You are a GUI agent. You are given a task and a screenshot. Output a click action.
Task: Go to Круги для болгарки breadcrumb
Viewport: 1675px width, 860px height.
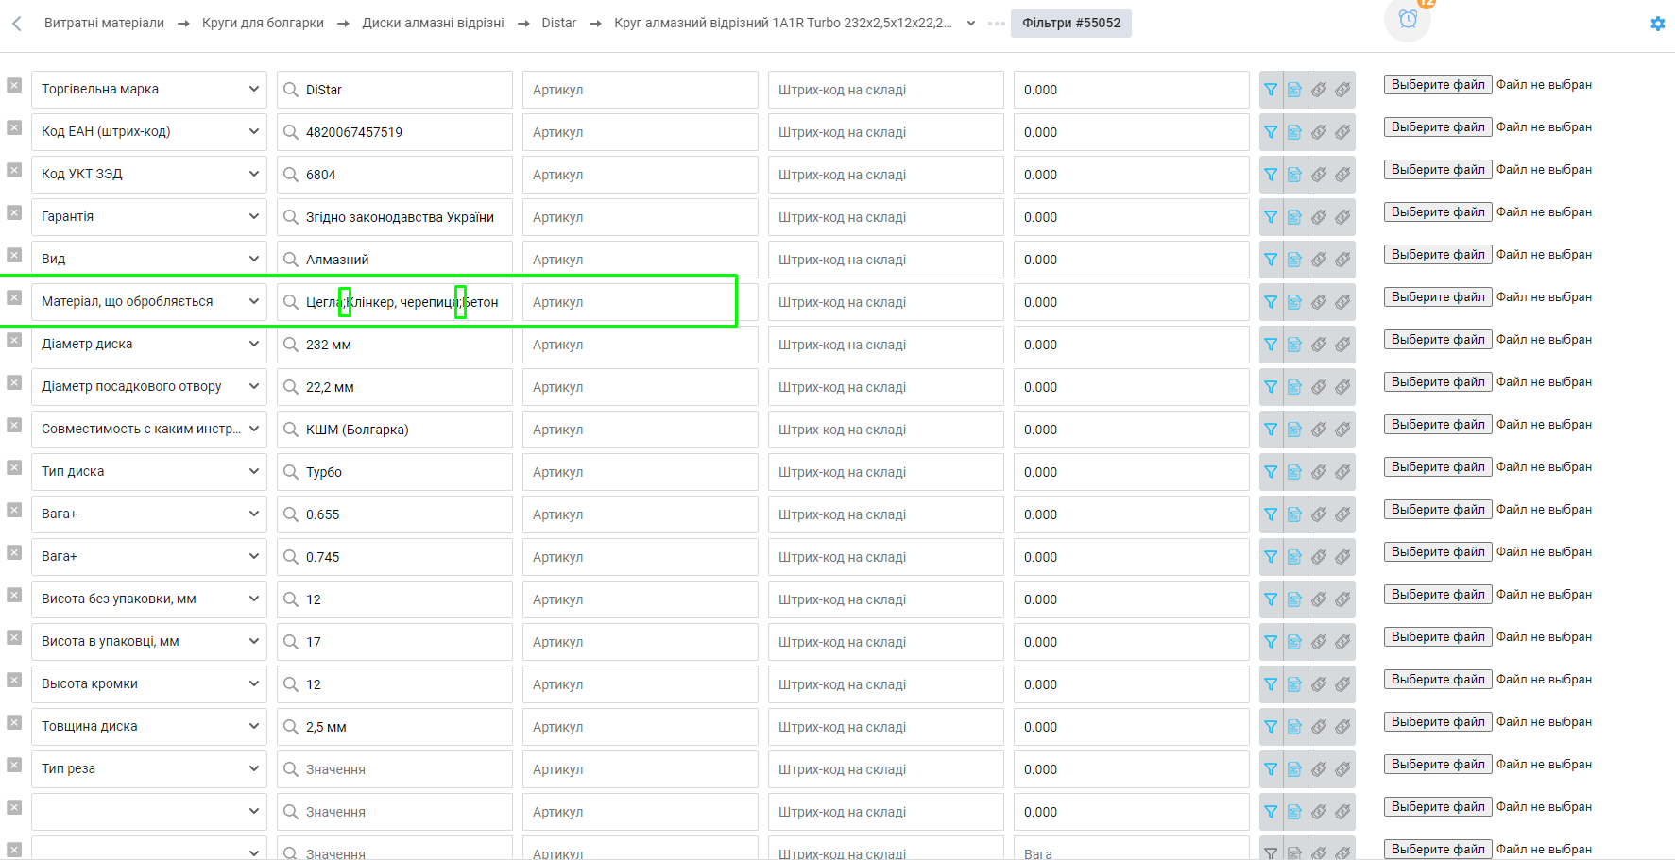pyautogui.click(x=263, y=24)
